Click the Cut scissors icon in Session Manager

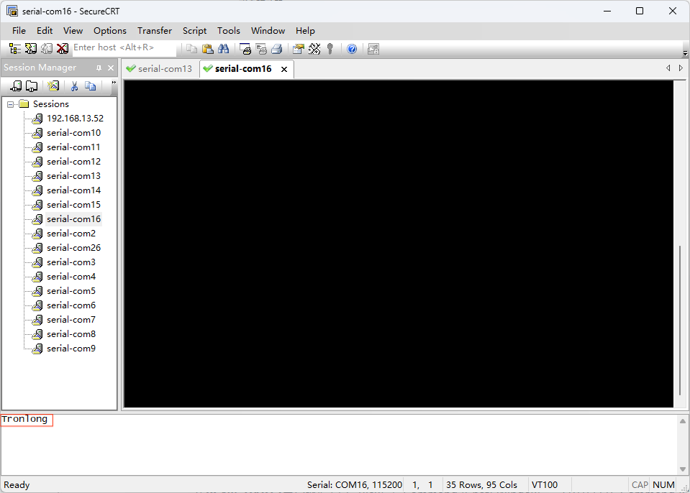73,86
